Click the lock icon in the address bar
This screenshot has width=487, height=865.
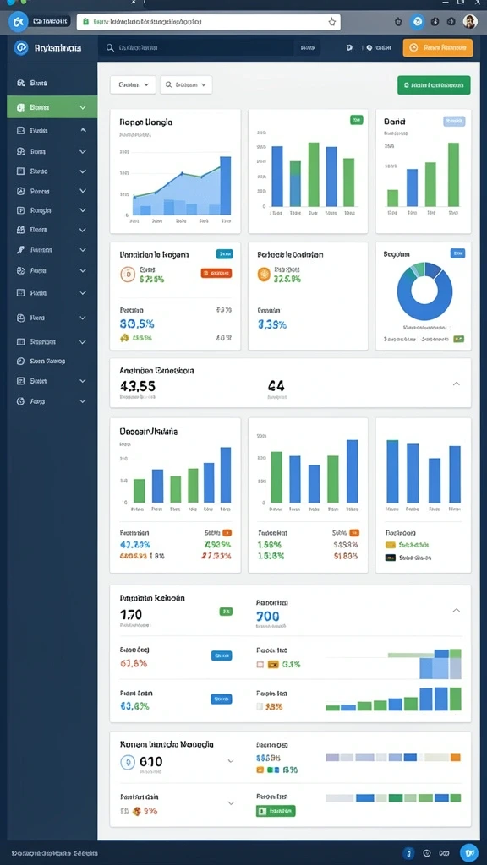point(85,21)
